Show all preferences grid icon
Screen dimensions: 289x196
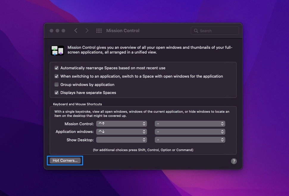(99, 31)
